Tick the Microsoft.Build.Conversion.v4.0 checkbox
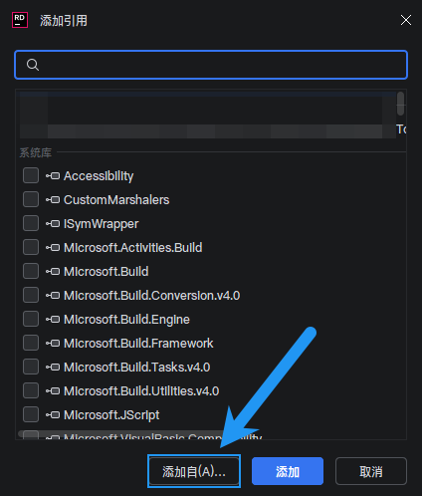Image resolution: width=422 pixels, height=496 pixels. [31, 295]
